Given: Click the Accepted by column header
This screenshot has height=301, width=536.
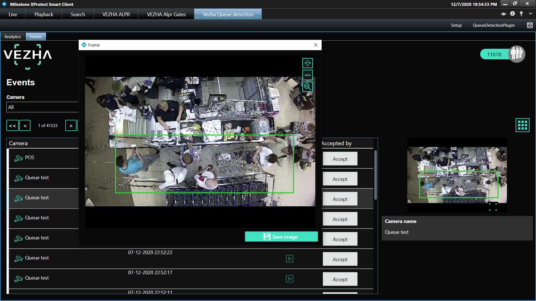Looking at the screenshot, I should (x=336, y=143).
